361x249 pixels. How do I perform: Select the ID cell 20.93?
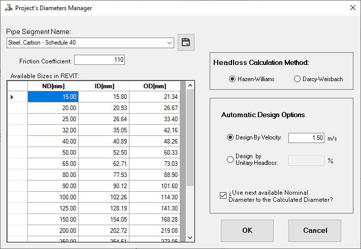[104, 108]
